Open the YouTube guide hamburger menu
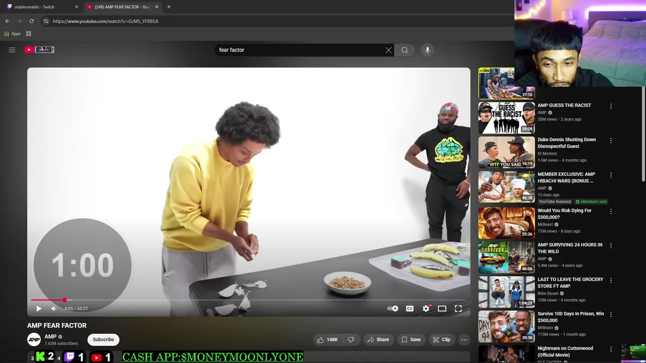Screen dimensions: 646x363 tap(12, 50)
